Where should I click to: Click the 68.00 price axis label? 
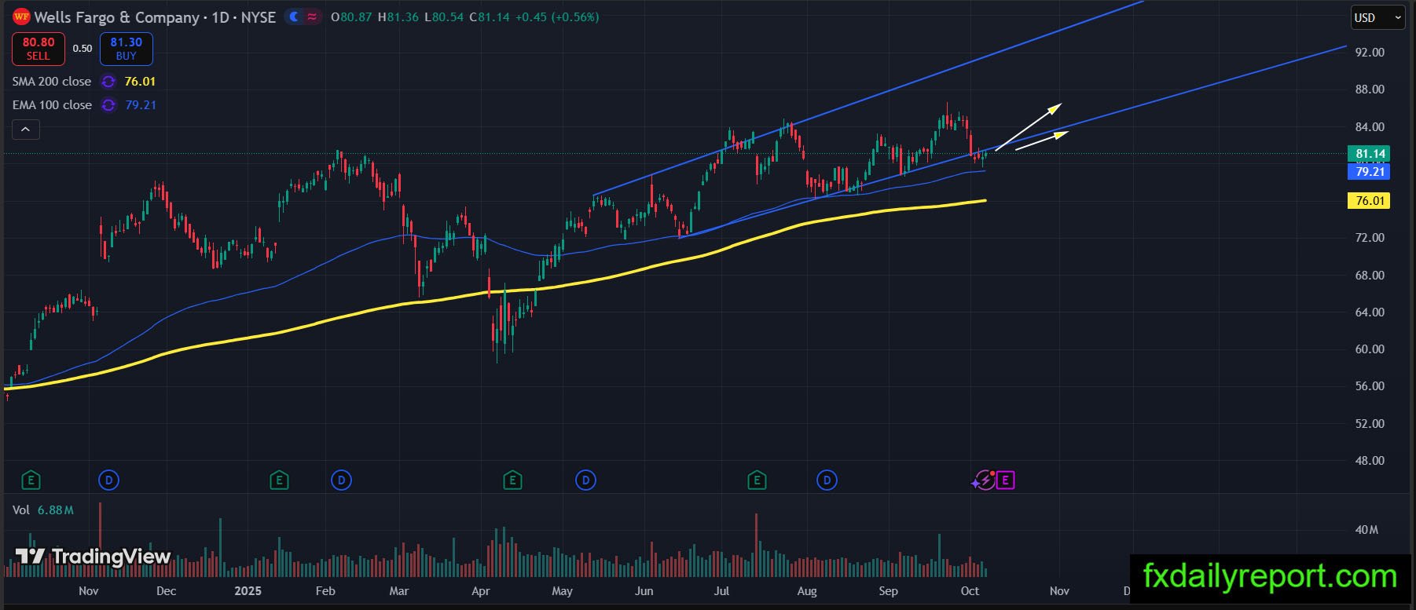pyautogui.click(x=1370, y=276)
